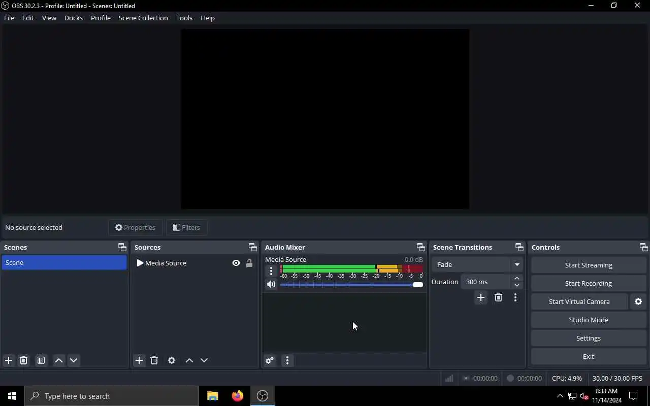
Task: Open the File menu
Action: (9, 18)
